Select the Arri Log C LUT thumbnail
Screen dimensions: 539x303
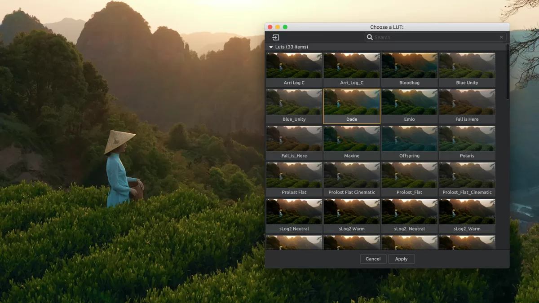click(x=294, y=70)
